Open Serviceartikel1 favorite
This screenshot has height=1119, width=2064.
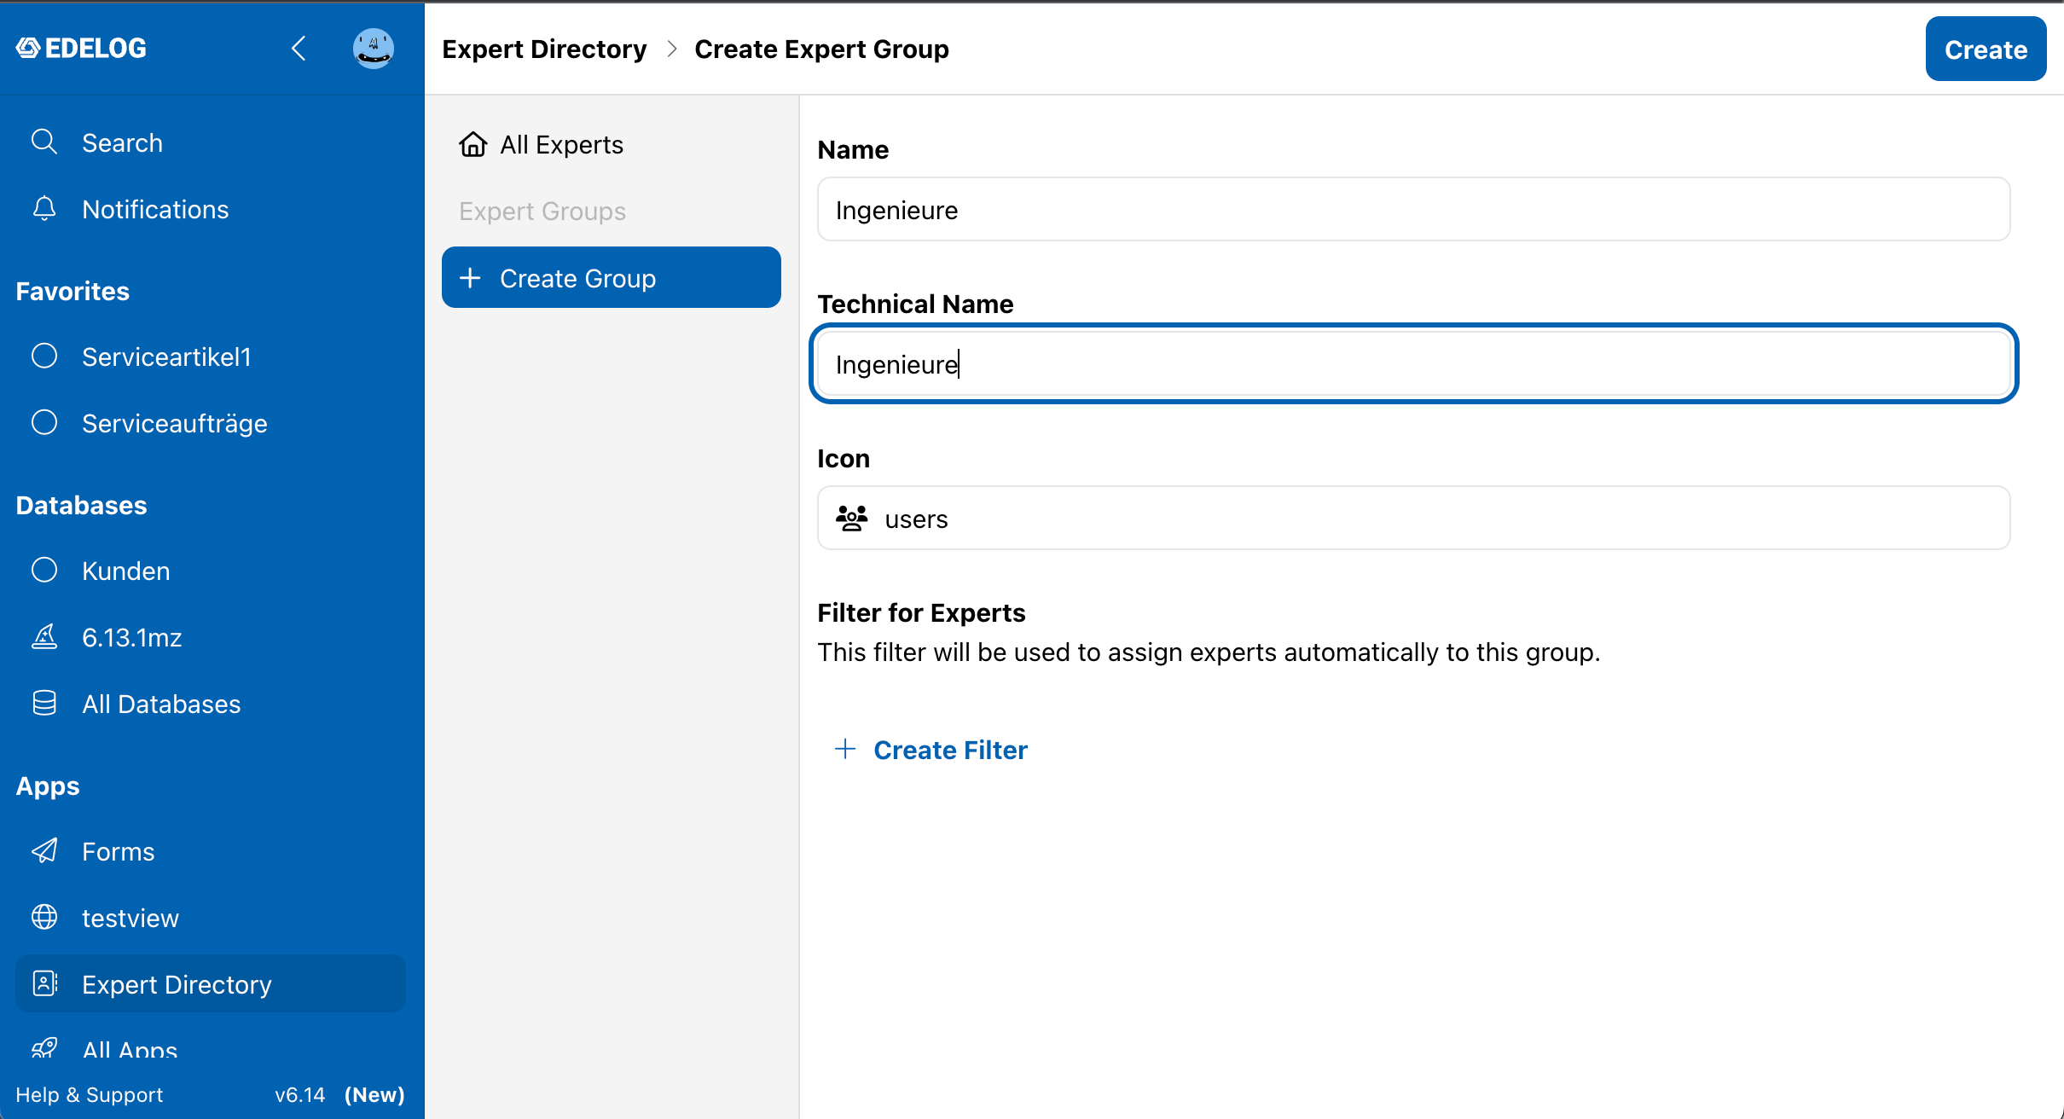tap(211, 357)
